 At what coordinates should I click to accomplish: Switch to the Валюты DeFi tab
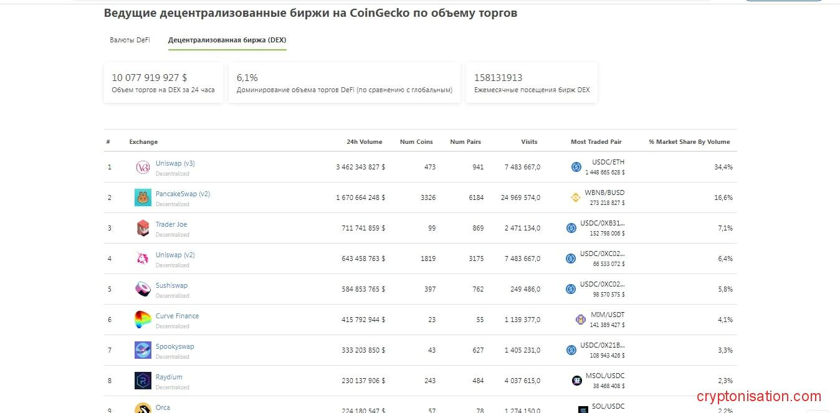click(130, 40)
